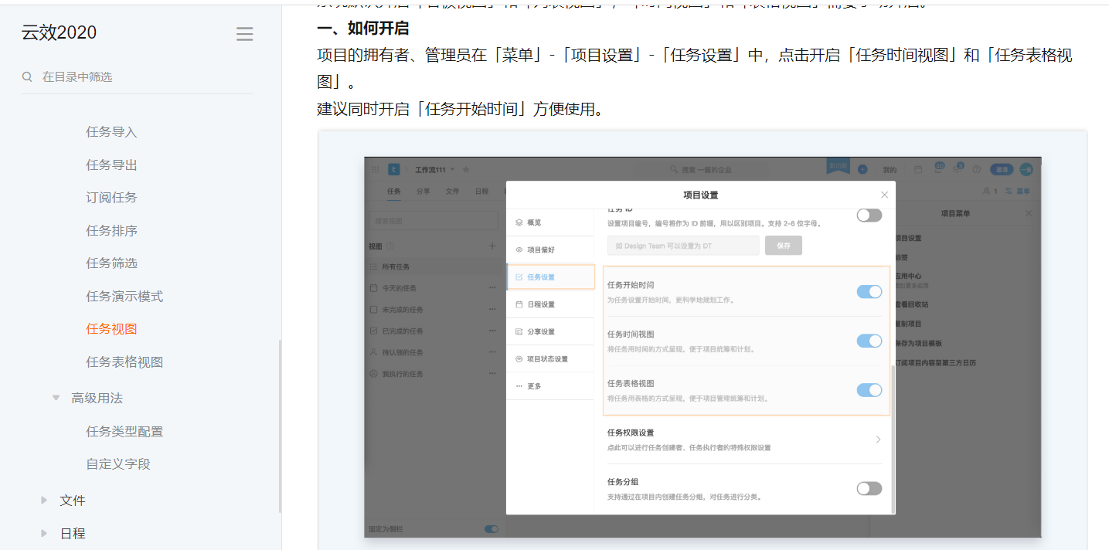Screen dimensions: 1109x550
Task: Click the hamburger menu icon beside 云效2020
Action: (x=244, y=33)
